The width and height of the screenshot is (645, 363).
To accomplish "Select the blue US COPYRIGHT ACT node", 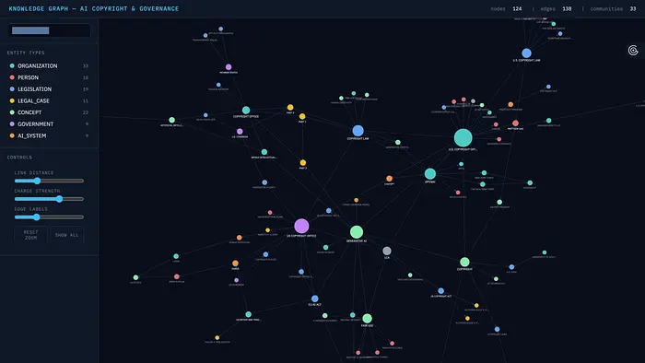I will (441, 290).
